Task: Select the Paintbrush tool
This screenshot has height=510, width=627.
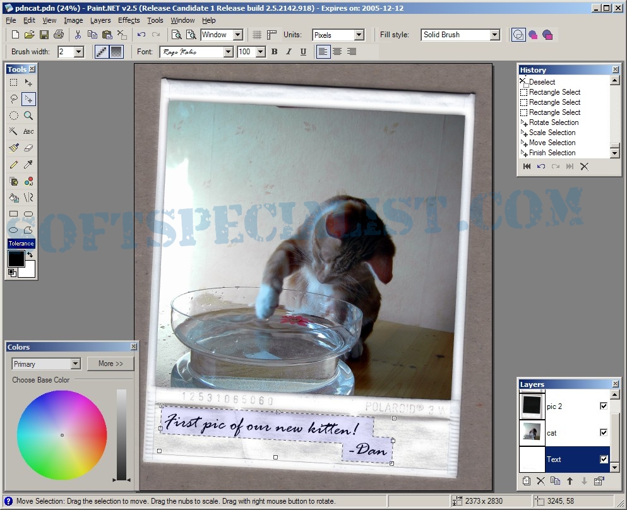Action: 14,148
